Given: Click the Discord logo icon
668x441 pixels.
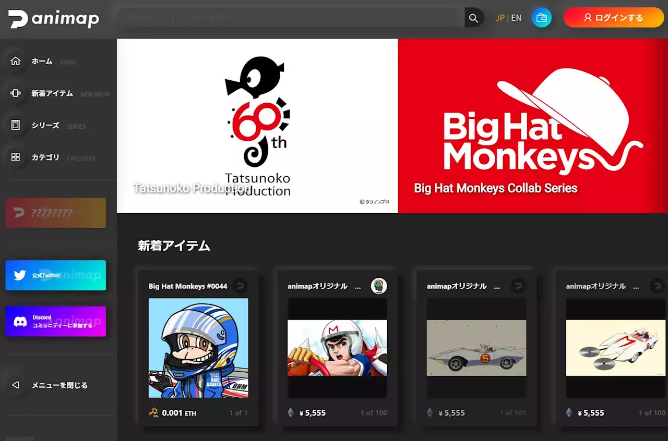Looking at the screenshot, I should pyautogui.click(x=20, y=321).
